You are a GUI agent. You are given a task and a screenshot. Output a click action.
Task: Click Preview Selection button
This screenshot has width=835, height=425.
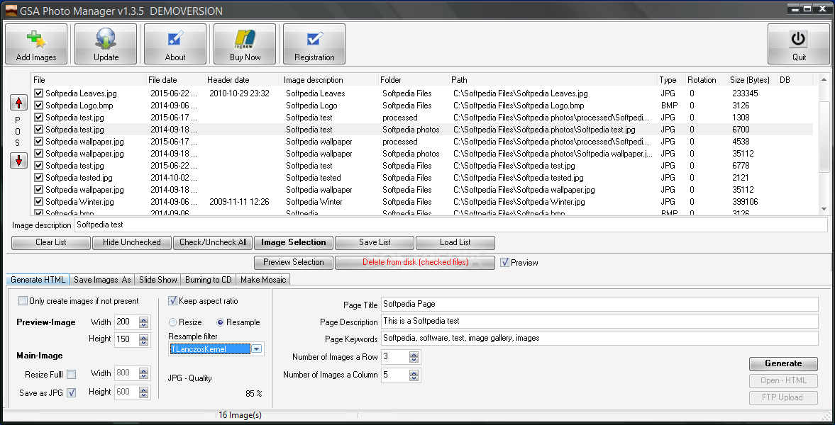(x=294, y=262)
